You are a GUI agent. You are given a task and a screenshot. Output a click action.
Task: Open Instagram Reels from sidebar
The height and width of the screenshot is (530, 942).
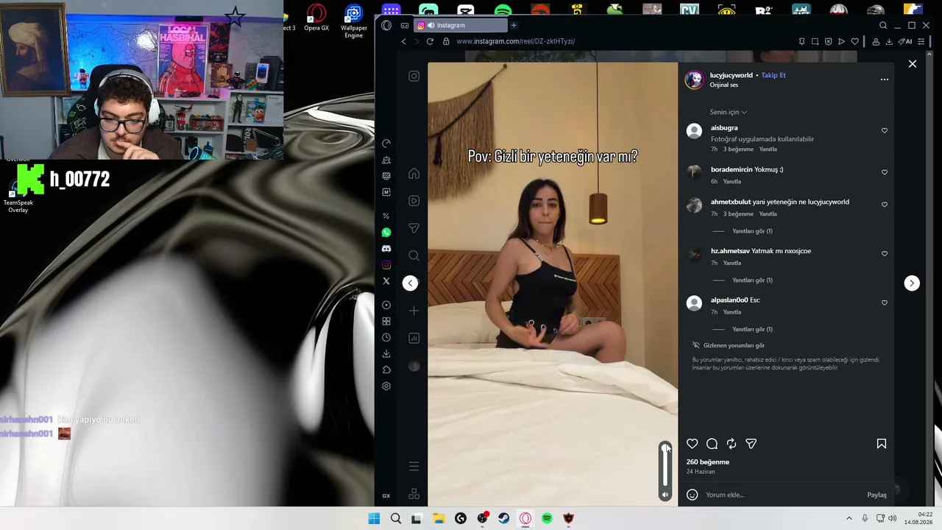414,200
